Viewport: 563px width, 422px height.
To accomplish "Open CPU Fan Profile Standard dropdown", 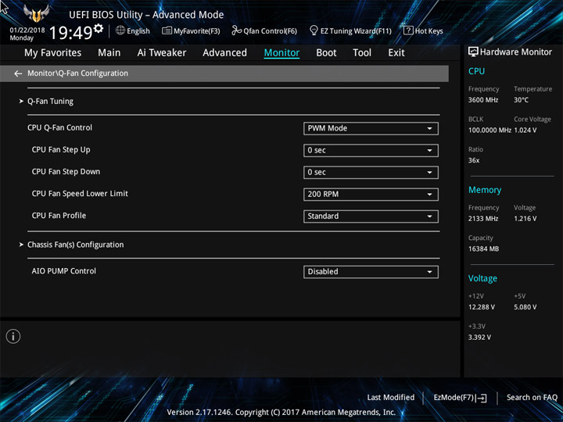I will pos(371,216).
